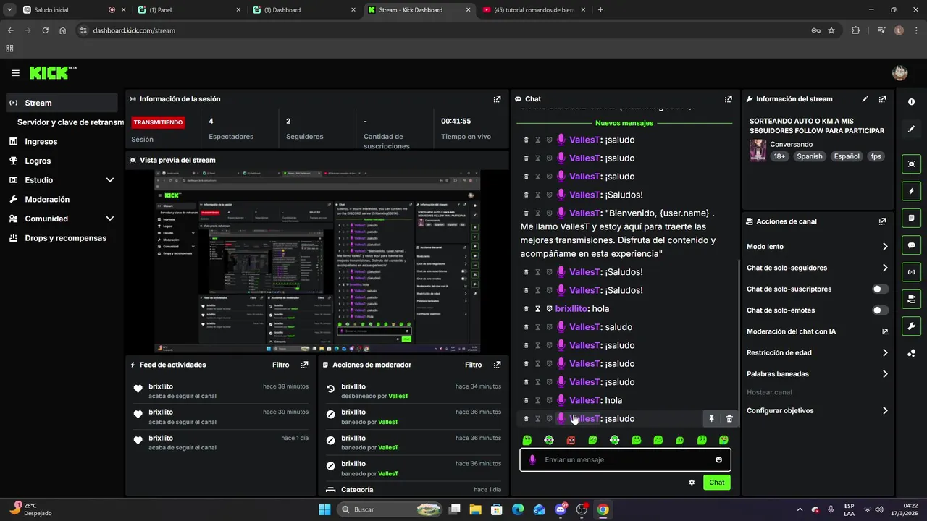Expand the Estudio sidebar section
The width and height of the screenshot is (927, 521).
point(110,180)
